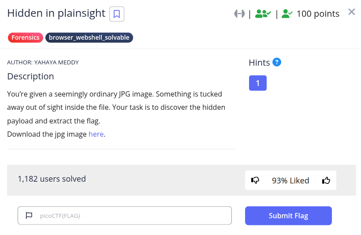The image size is (361, 235).
Task: Click the group users checkmark icon
Action: (263, 14)
